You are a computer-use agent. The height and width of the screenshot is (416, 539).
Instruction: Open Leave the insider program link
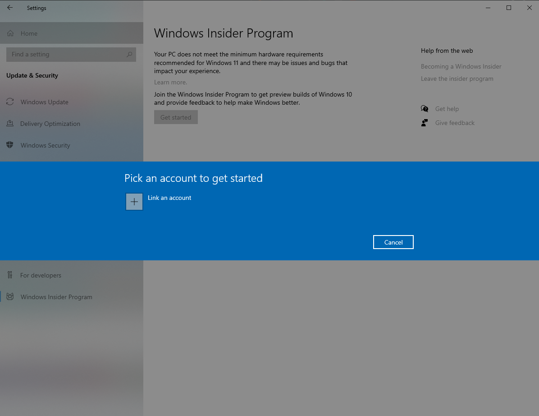(x=457, y=79)
